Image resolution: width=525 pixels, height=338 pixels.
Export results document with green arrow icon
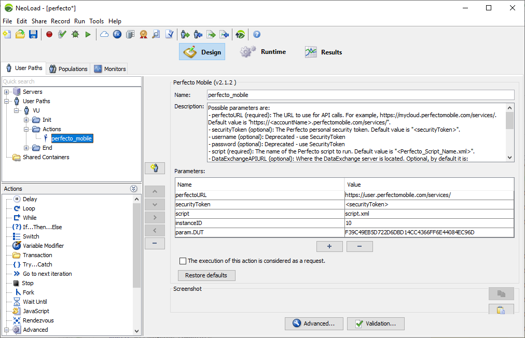tap(211, 34)
